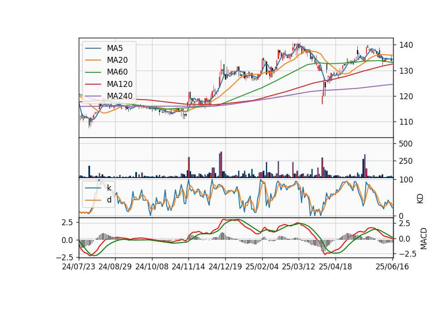The image size is (437, 314).
Task: Click the 24/07/23 date label
Action: pos(79,267)
